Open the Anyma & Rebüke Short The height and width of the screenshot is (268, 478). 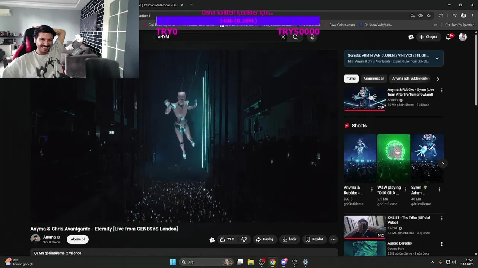[x=360, y=158]
